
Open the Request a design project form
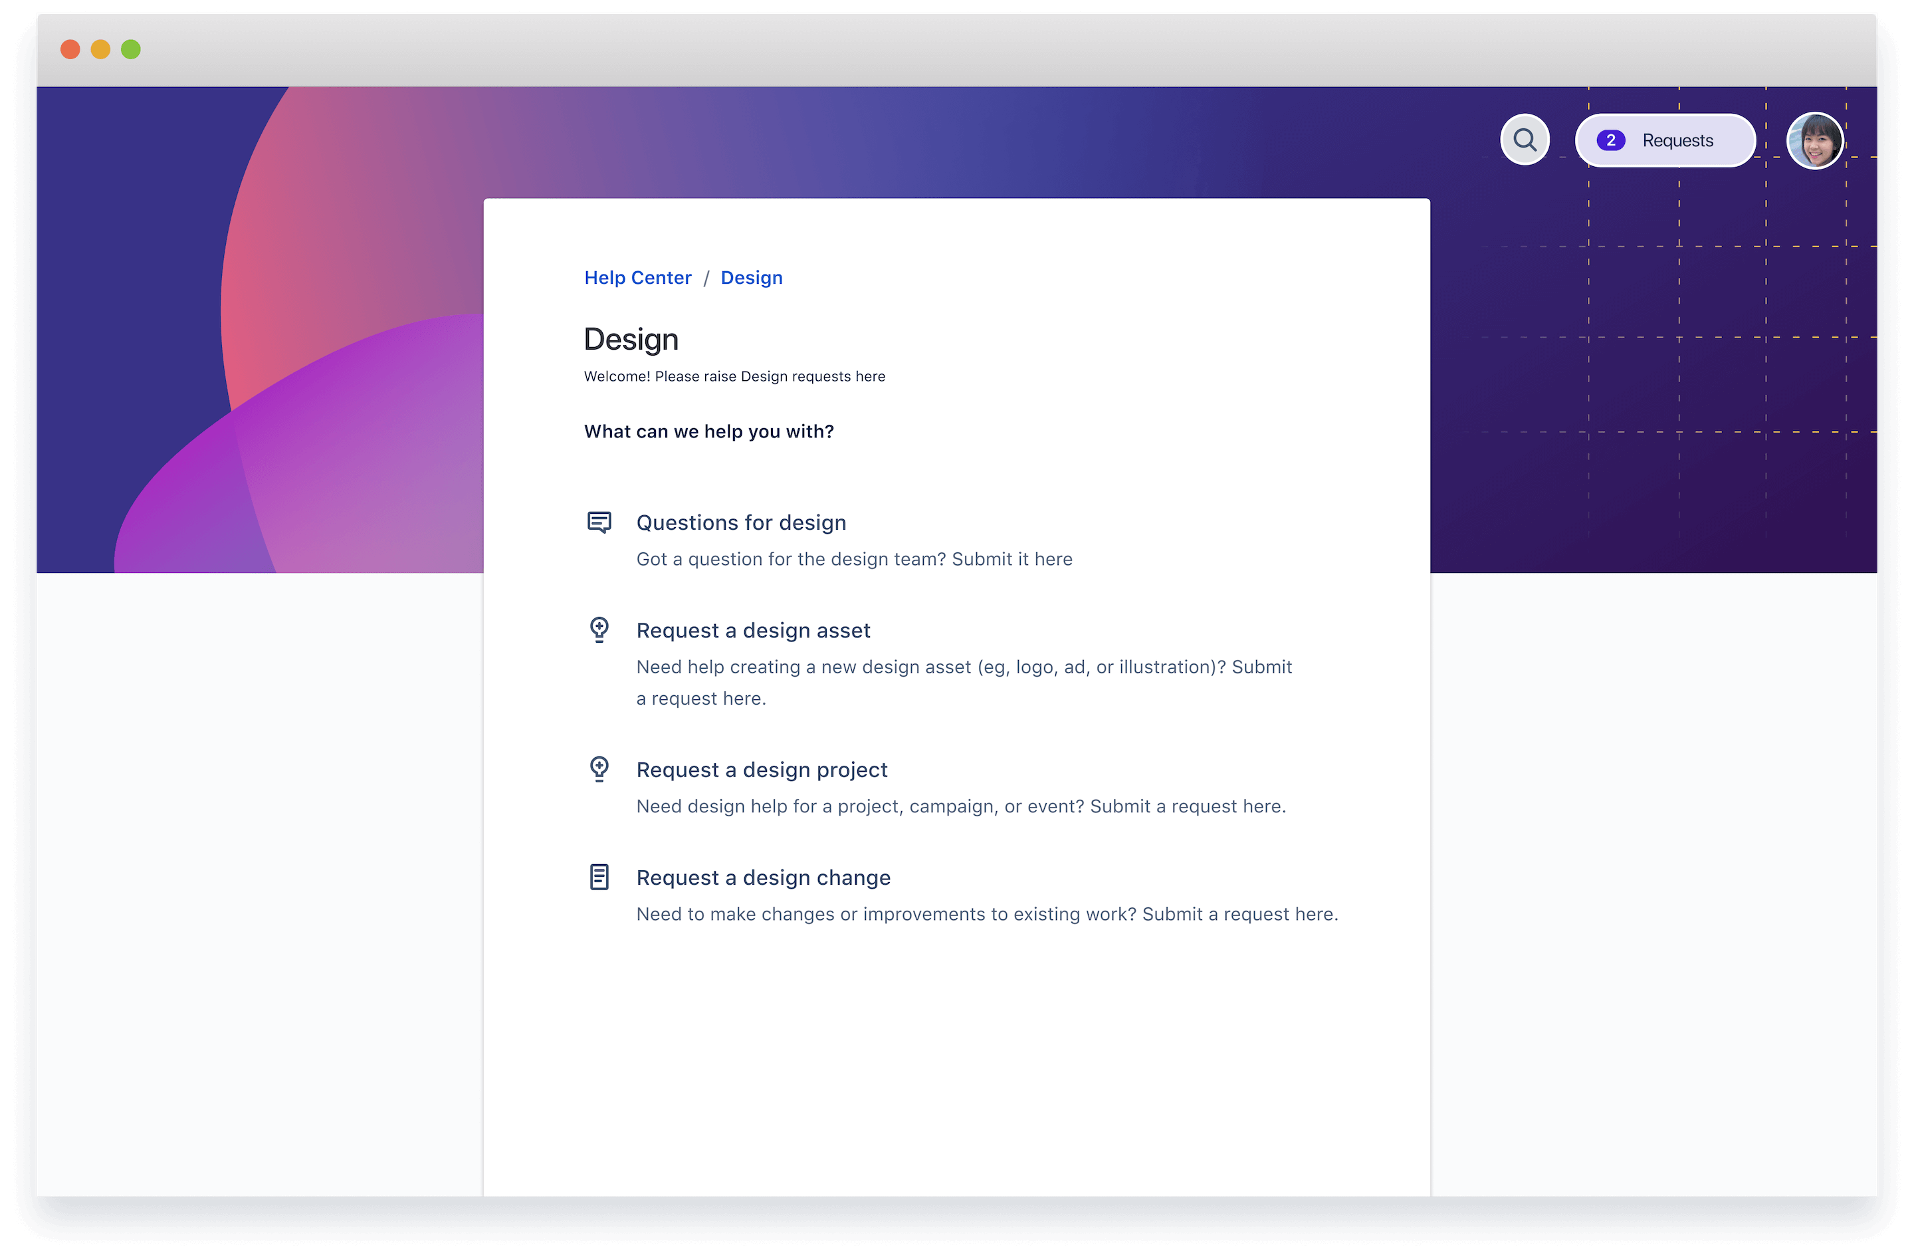(762, 769)
